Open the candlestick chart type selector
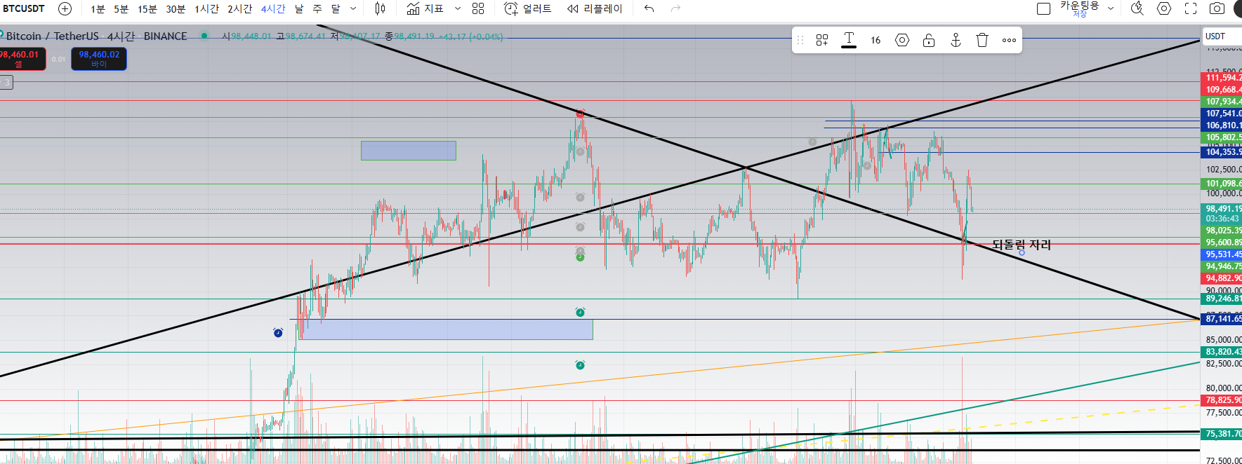This screenshot has height=464, width=1242. coord(380,8)
